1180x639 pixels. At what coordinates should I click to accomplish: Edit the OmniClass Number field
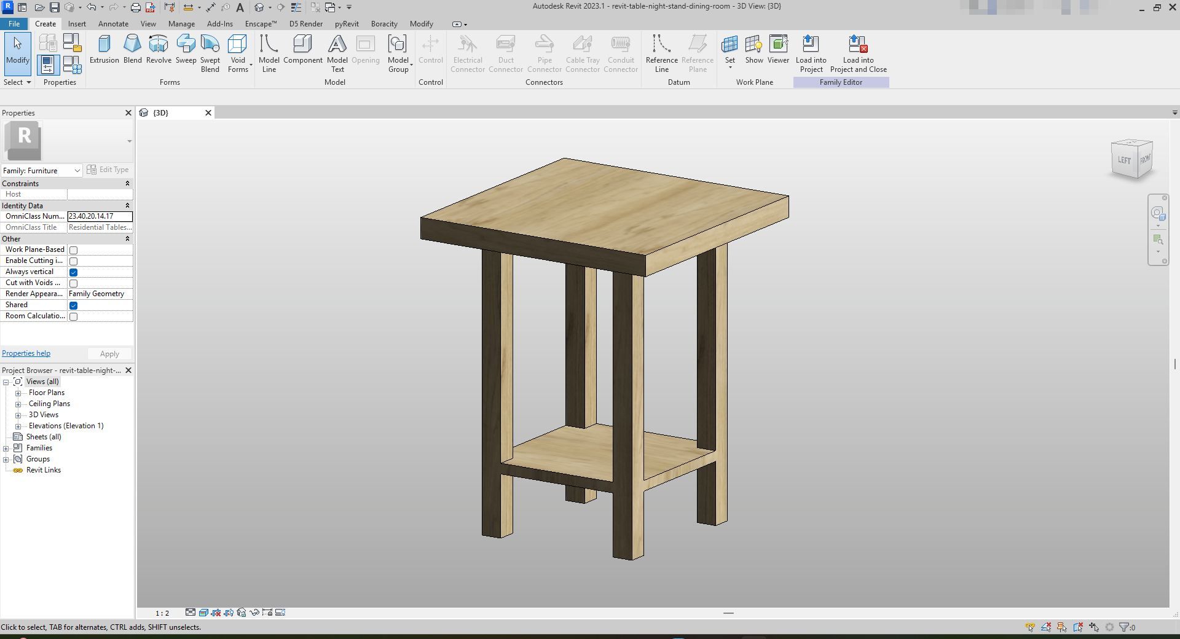pos(100,216)
